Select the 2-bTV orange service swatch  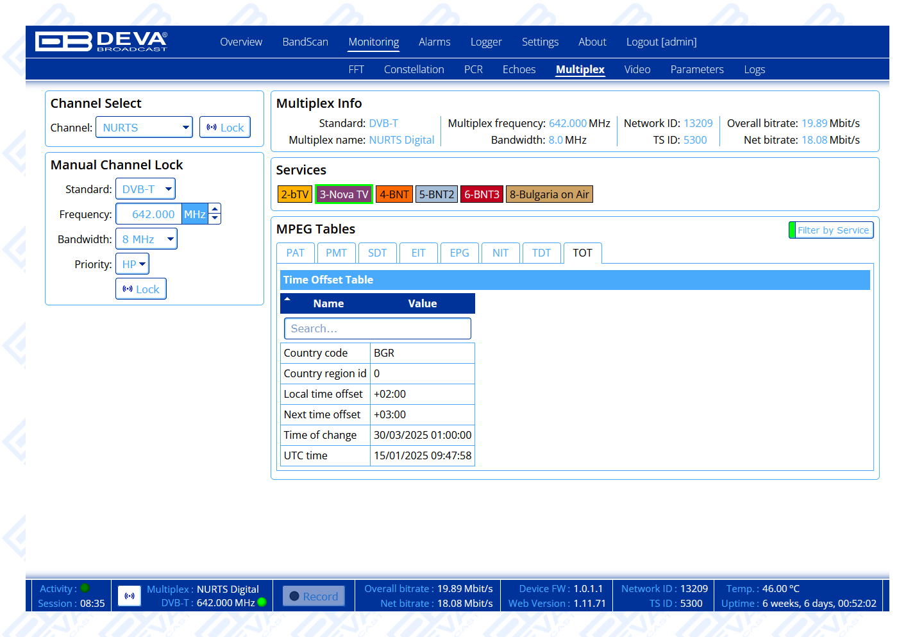(294, 194)
